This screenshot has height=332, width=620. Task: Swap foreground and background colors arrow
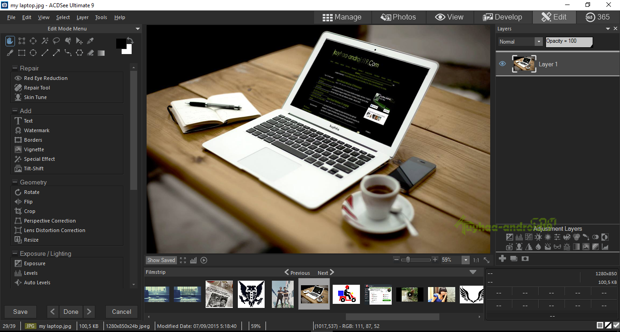[130, 40]
